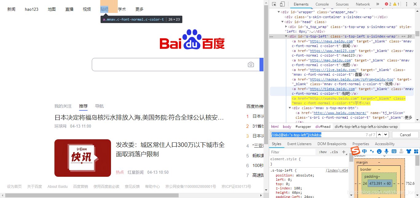Open the Sogou emoji picker icon
The width and height of the screenshot is (420, 198).
coord(379,151)
